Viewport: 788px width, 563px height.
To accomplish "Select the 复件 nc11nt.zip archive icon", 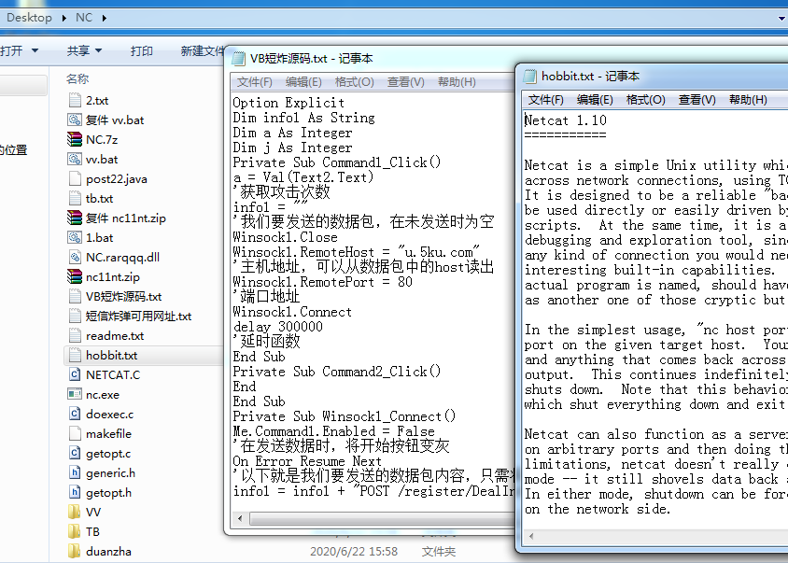I will [x=75, y=218].
